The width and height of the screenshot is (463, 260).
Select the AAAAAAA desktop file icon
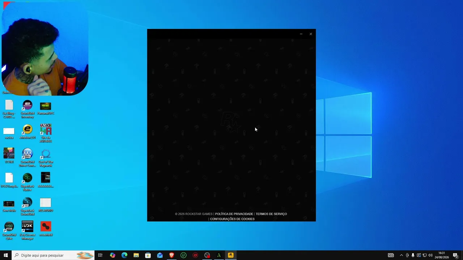tap(46, 180)
